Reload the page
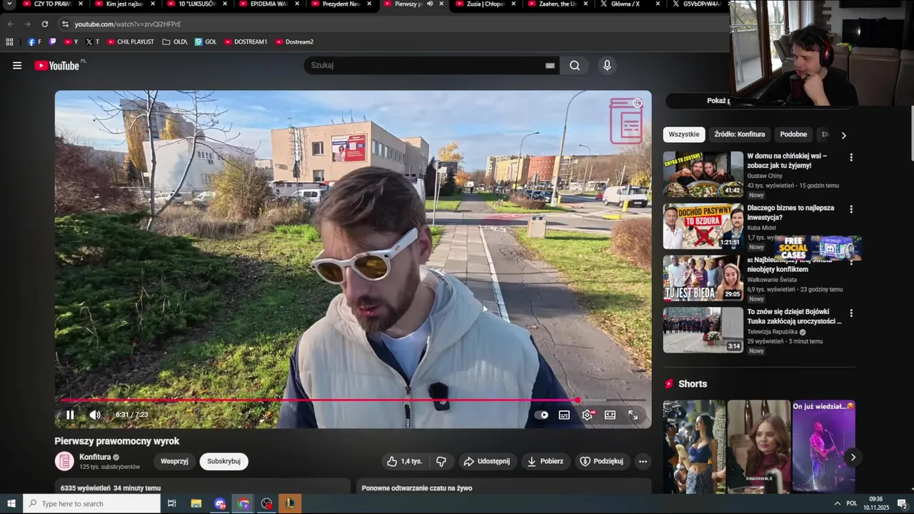 [44, 24]
